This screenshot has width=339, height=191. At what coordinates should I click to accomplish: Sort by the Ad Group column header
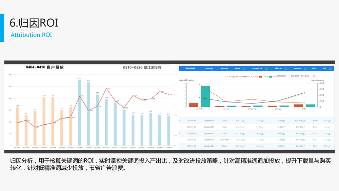click(x=224, y=69)
